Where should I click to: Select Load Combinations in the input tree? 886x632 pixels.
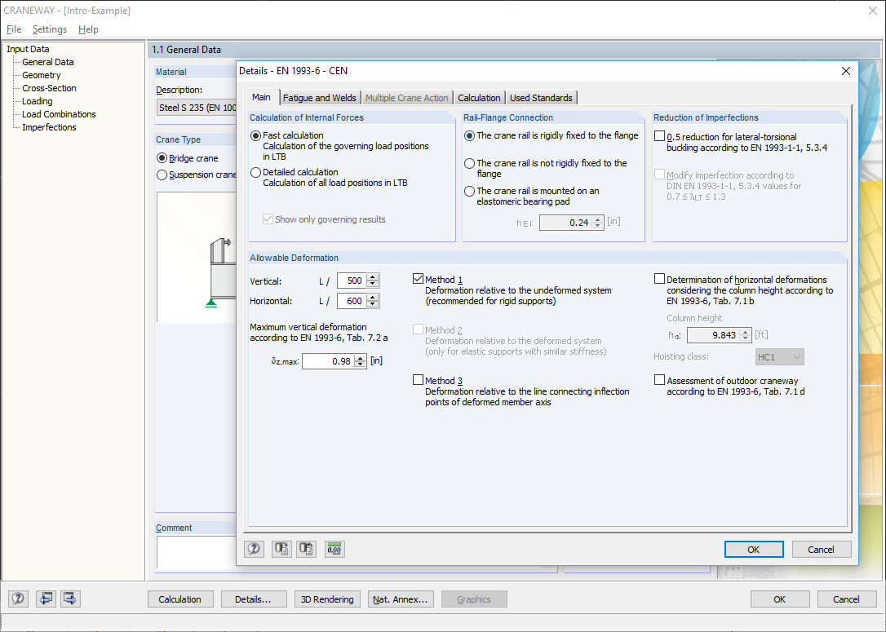56,113
